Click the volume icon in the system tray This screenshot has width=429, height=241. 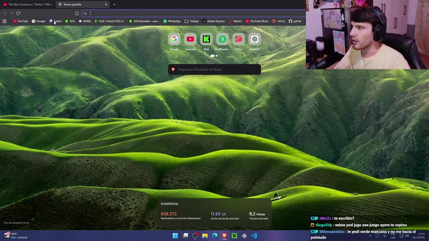pyautogui.click(x=407, y=236)
